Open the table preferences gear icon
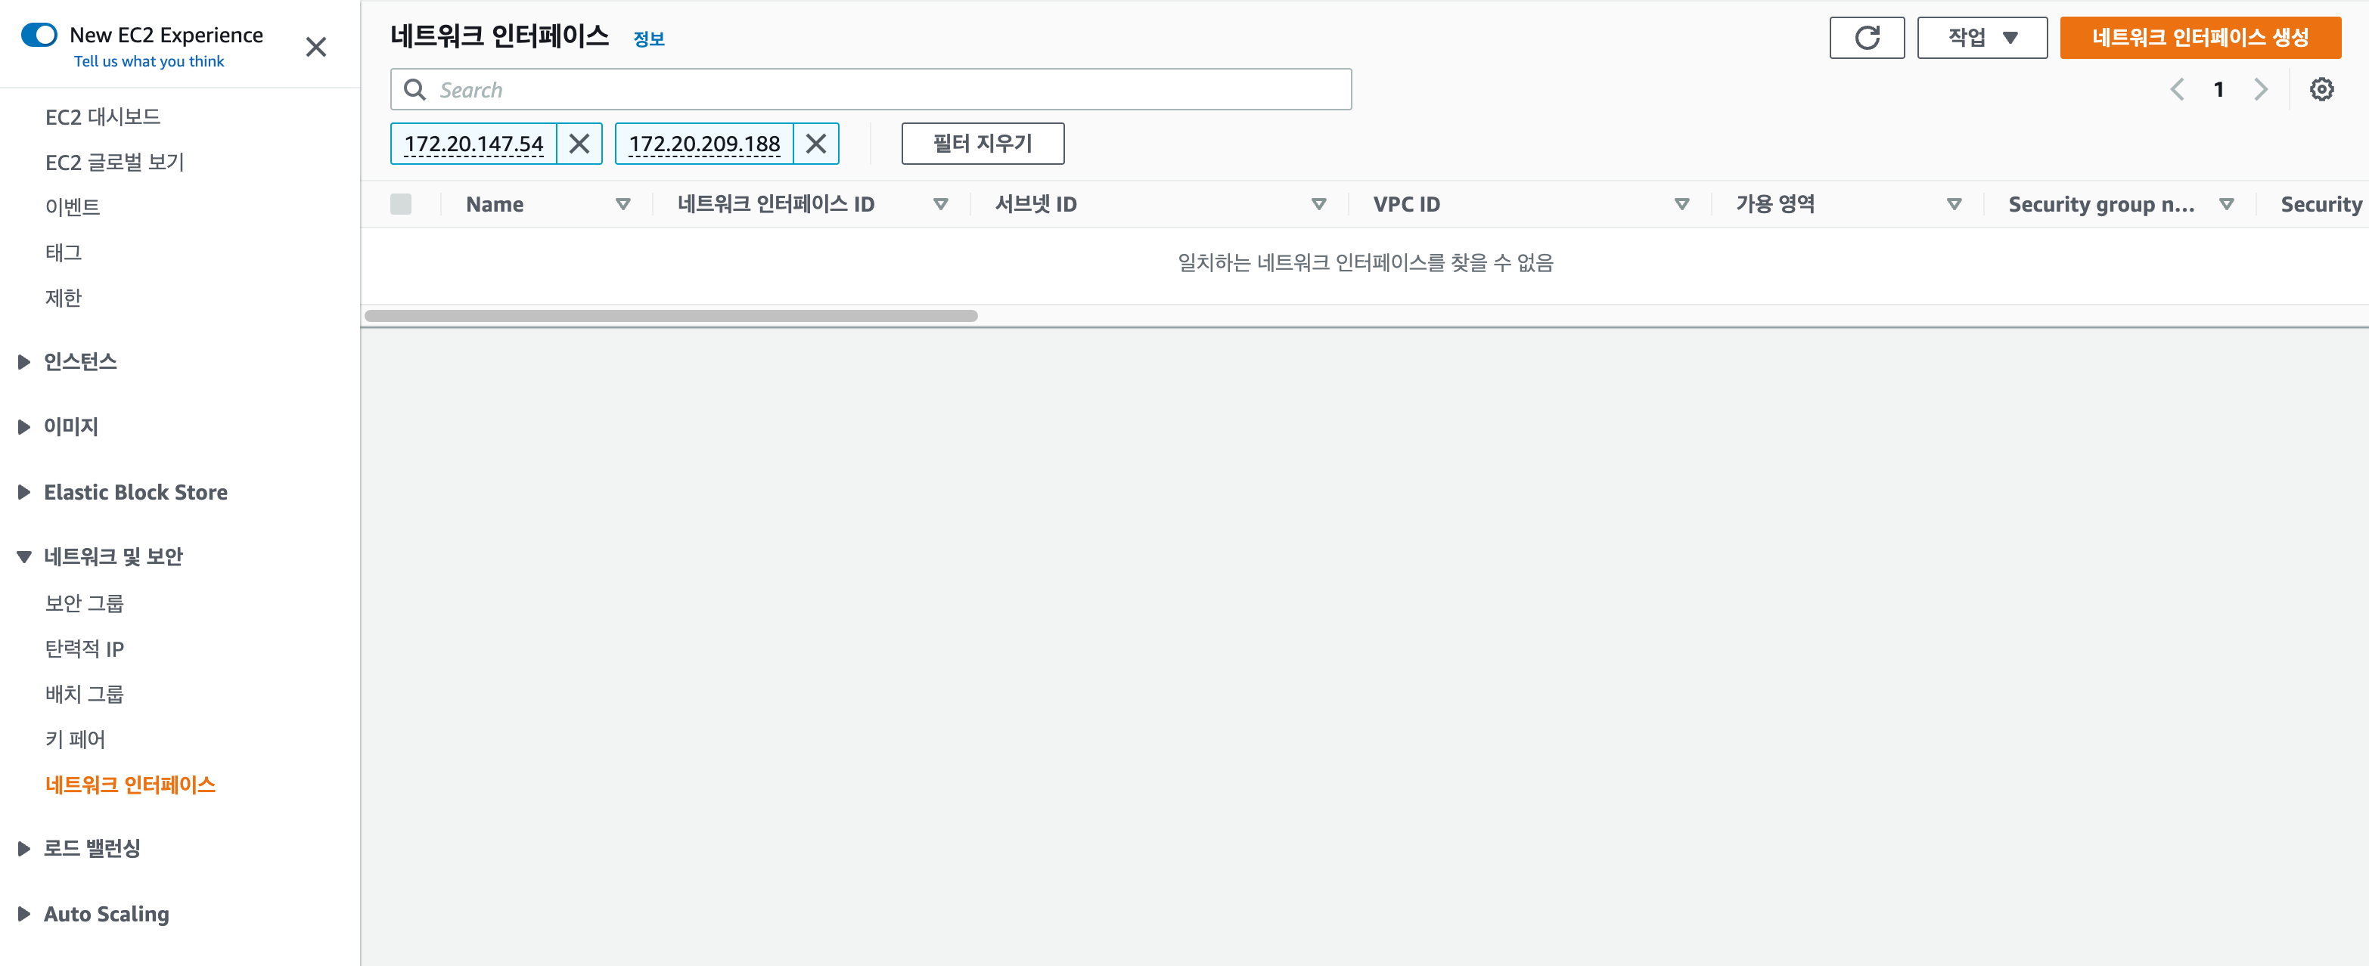Image resolution: width=2369 pixels, height=966 pixels. click(x=2321, y=89)
